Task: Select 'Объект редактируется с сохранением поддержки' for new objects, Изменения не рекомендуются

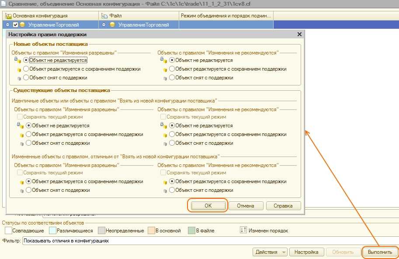Action: click(x=172, y=69)
